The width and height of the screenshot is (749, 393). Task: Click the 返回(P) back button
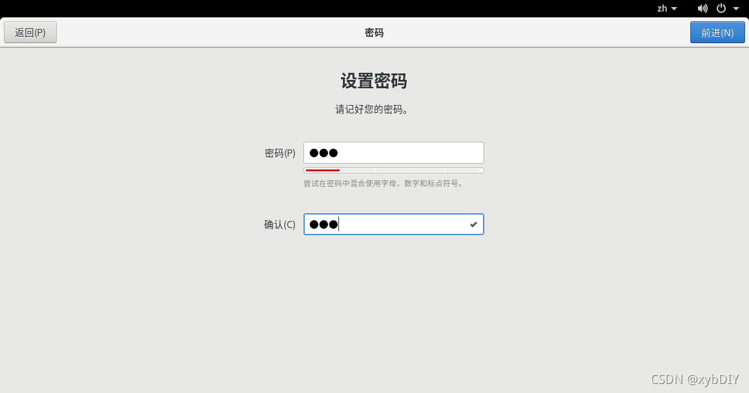coord(30,32)
